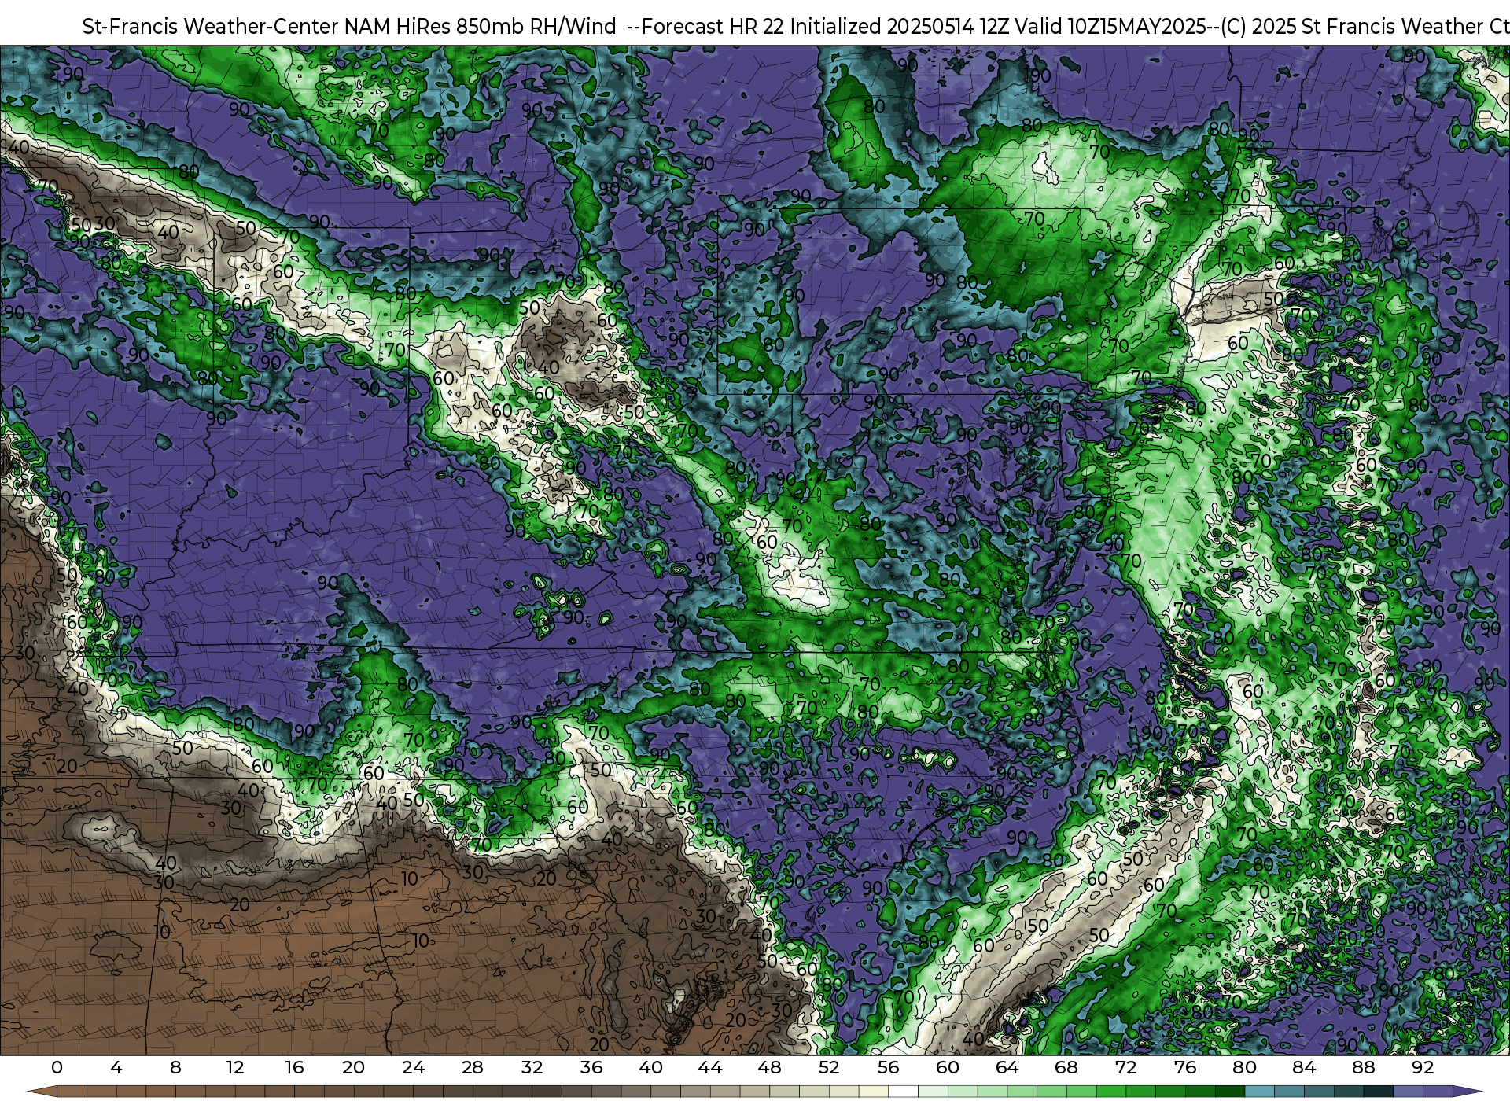The width and height of the screenshot is (1510, 1101).
Task: Click the '64' label on the color bar legend
Action: (1007, 1068)
